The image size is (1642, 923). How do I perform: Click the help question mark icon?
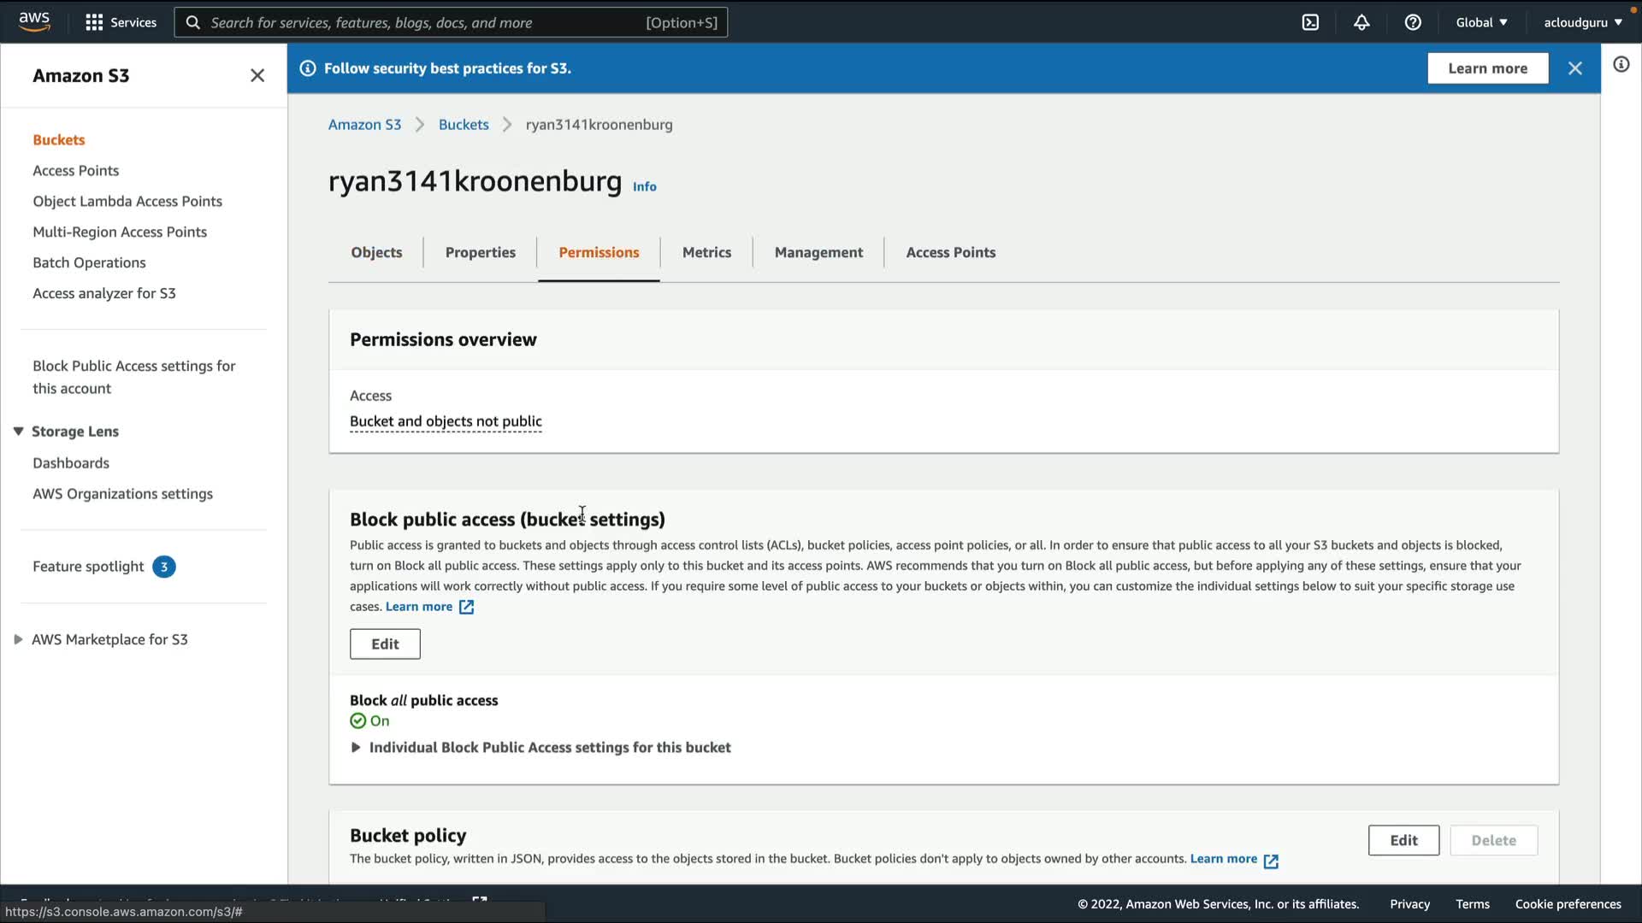click(x=1413, y=22)
